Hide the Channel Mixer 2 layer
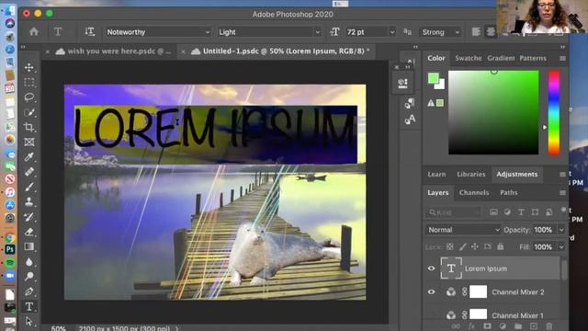Viewport: 588px width, 331px height. click(x=431, y=292)
